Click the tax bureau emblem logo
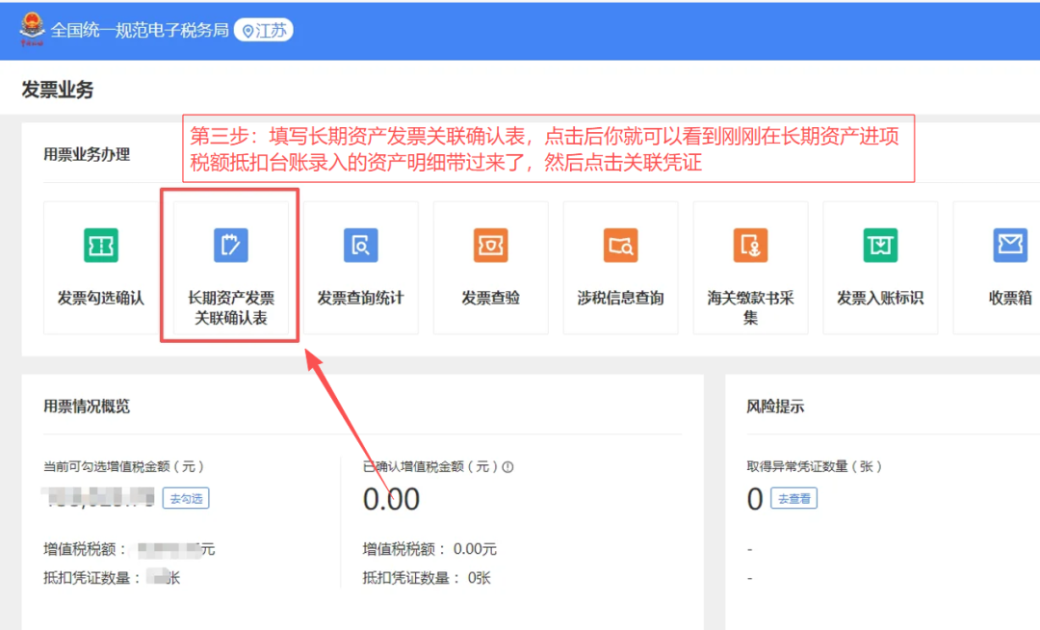1040x630 pixels. click(x=31, y=29)
